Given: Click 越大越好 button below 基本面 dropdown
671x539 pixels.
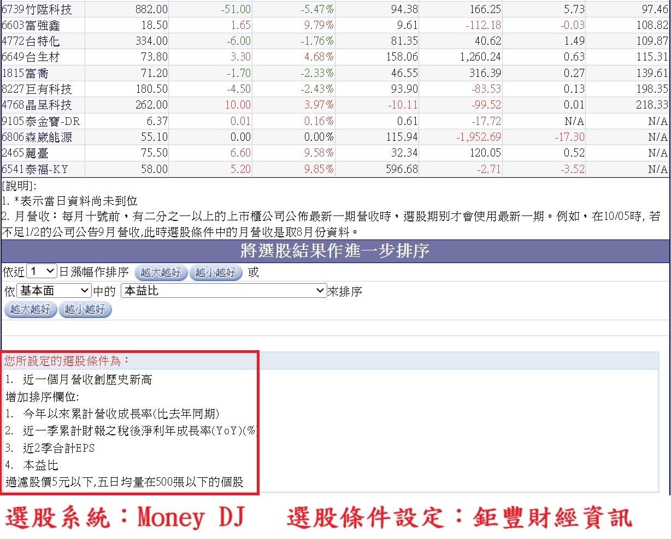Looking at the screenshot, I should 31,309.
